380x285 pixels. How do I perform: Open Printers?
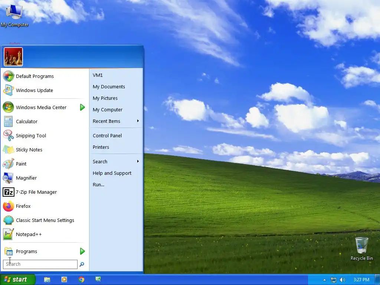[116, 147]
